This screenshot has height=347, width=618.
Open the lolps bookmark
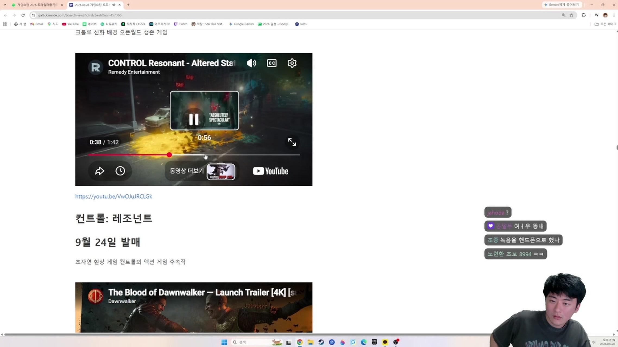(301, 24)
